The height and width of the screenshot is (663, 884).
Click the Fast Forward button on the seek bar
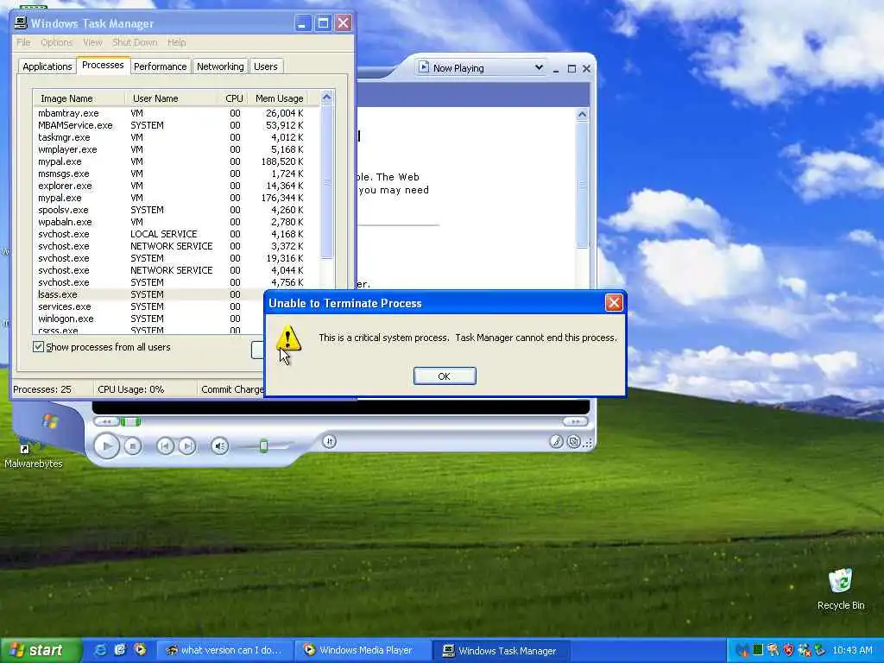[574, 421]
